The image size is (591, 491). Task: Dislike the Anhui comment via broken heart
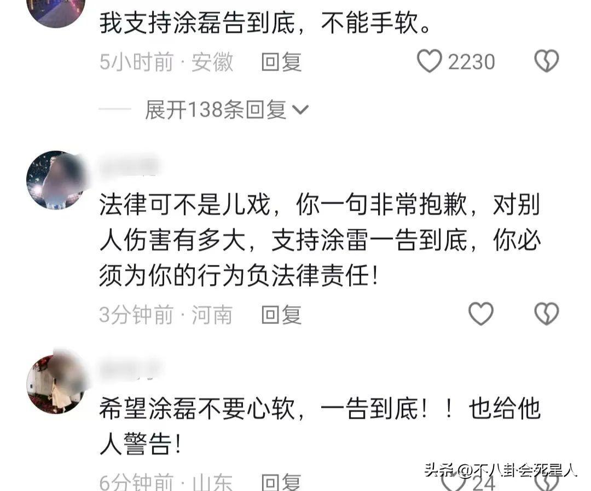click(547, 61)
